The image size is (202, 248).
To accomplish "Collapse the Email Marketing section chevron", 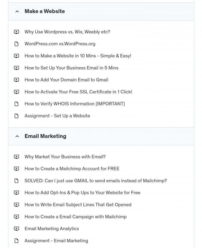I will [x=17, y=136].
